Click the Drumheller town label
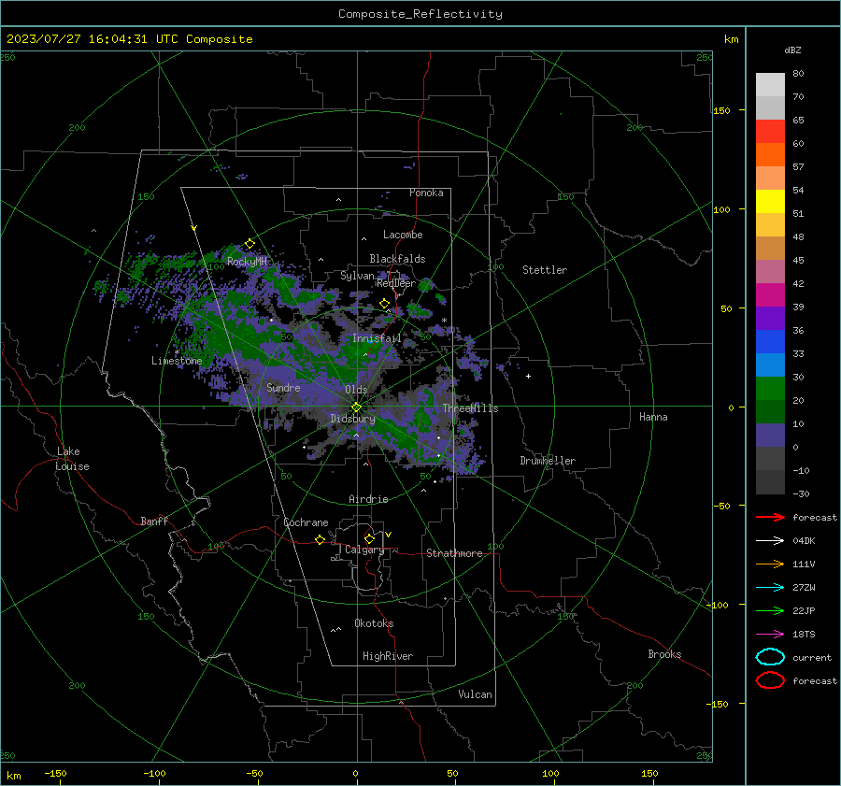841x786 pixels. [x=548, y=461]
